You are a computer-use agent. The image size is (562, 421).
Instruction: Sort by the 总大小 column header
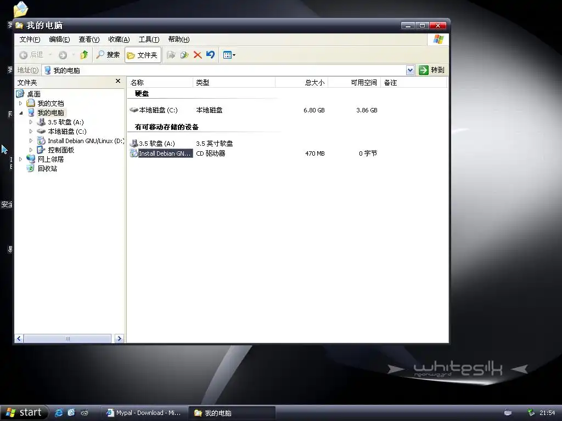point(302,82)
